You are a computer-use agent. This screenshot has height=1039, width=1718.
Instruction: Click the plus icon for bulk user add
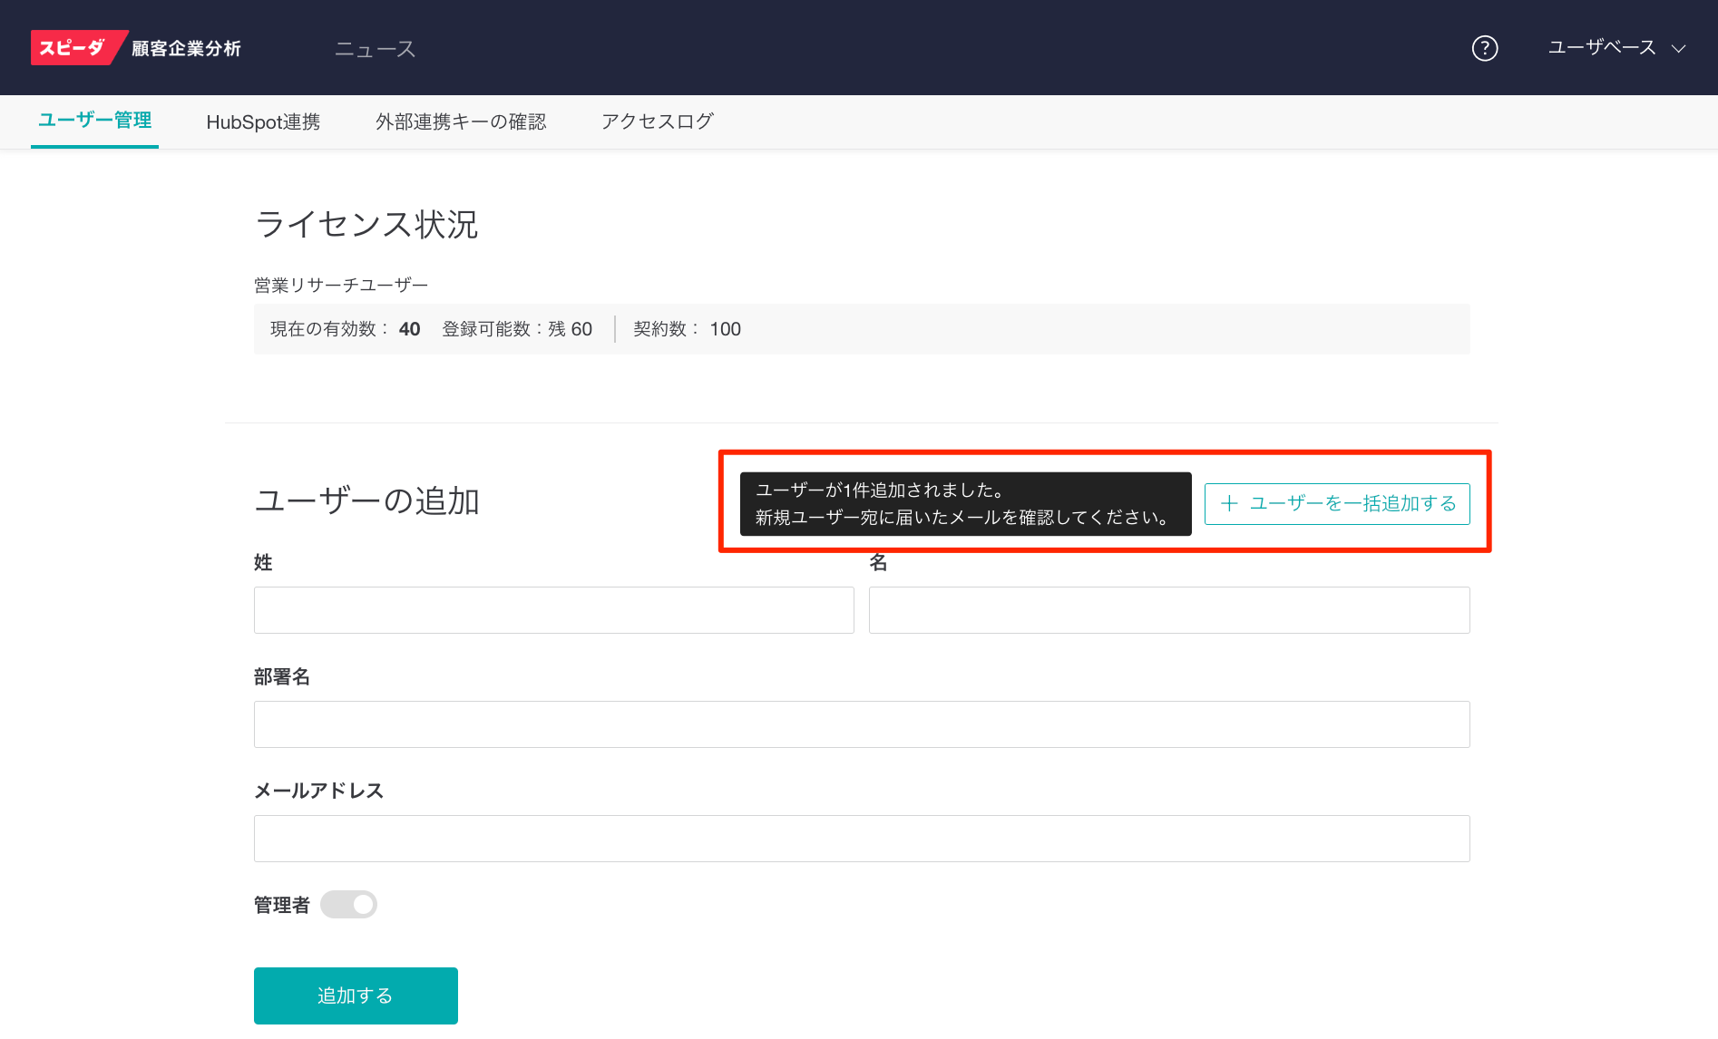[1229, 504]
